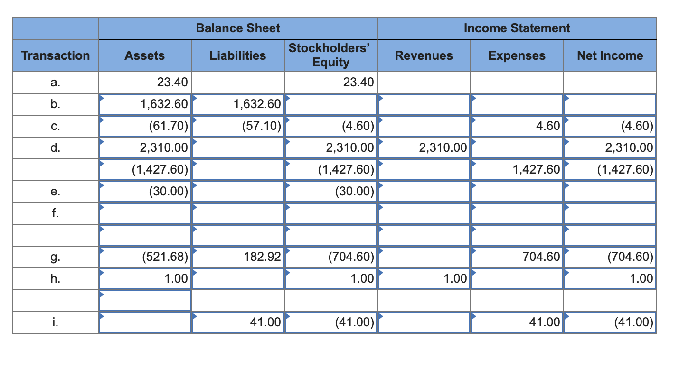Select Liabilities cell showing 182.92
This screenshot has width=698, height=368.
pyautogui.click(x=237, y=257)
